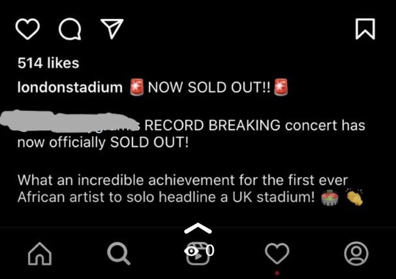This screenshot has width=396, height=279.
Task: Open londonstadium profile from caption
Action: point(70,87)
